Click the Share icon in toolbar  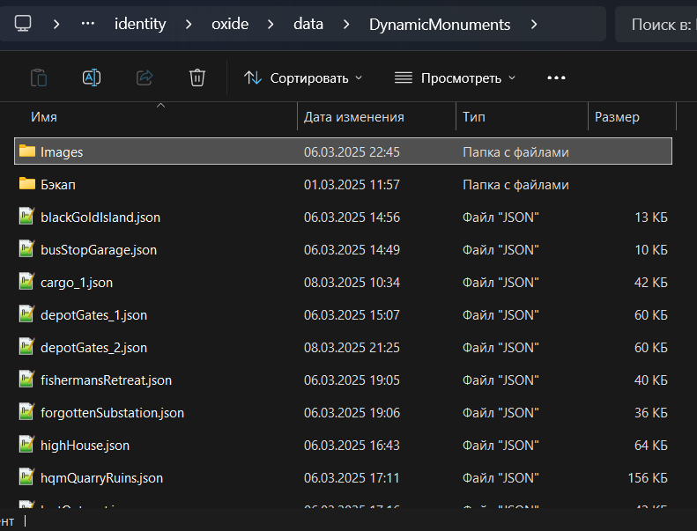[x=145, y=77]
